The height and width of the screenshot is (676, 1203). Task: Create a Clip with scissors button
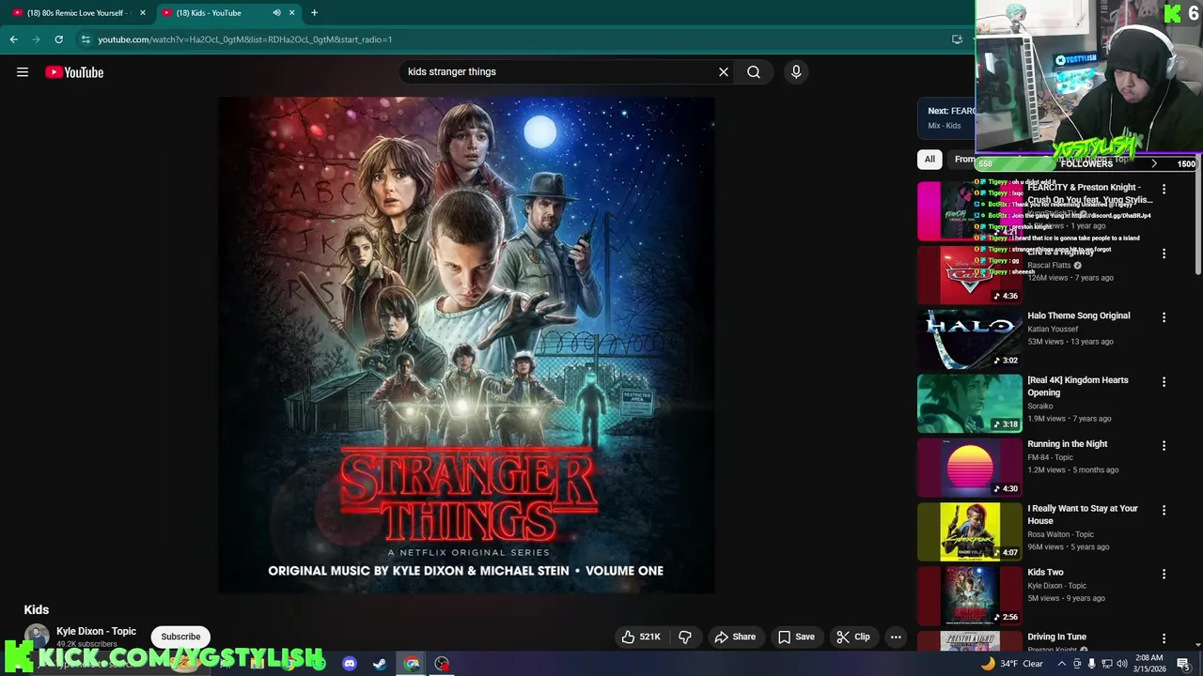(x=853, y=637)
